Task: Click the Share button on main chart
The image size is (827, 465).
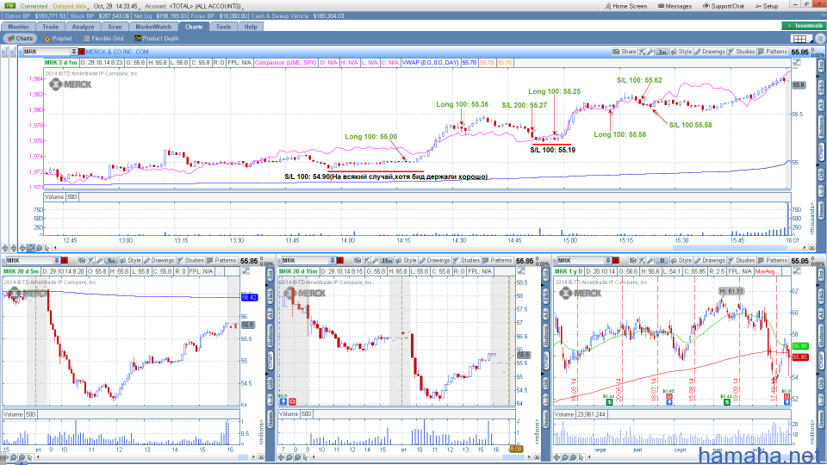Action: tap(624, 52)
